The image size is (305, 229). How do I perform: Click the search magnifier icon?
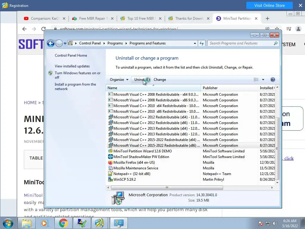point(276,43)
